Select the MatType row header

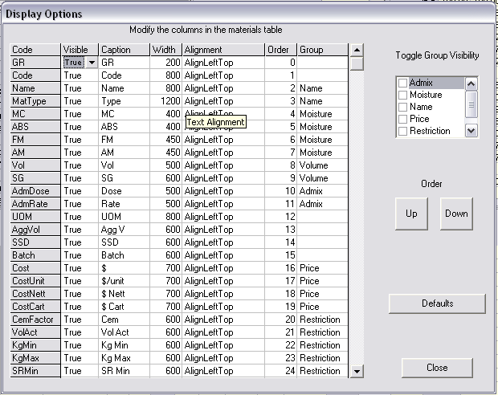point(35,101)
